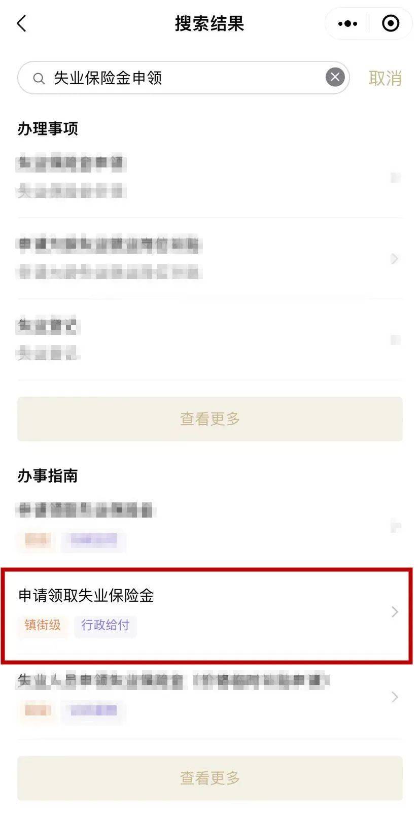Tap the 搜索结果 page title
Viewport: 420px width, 820px height.
209,23
